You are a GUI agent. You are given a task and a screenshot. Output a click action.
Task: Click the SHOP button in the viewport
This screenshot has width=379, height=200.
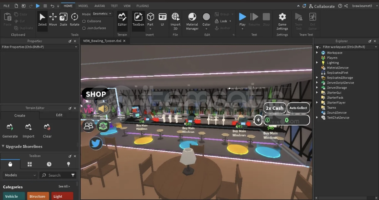(96, 94)
